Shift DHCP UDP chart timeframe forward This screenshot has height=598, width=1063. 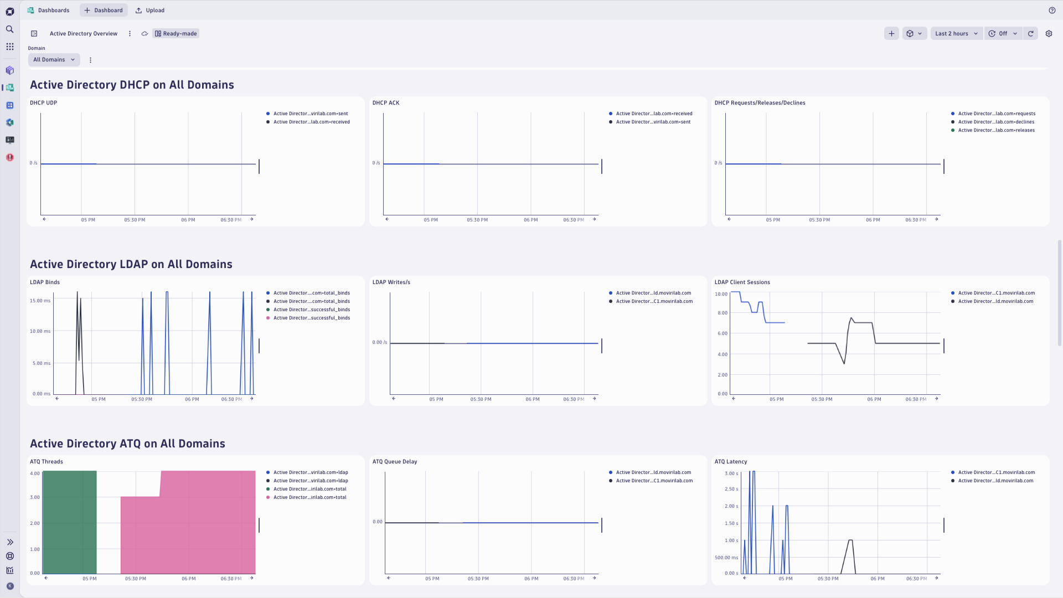251,219
